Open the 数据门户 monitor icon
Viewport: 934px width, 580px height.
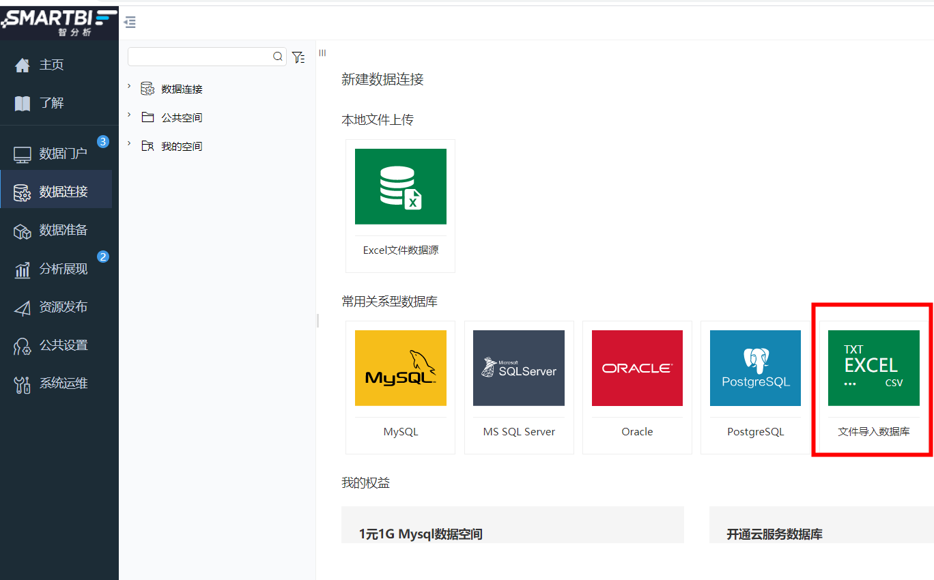(23, 154)
